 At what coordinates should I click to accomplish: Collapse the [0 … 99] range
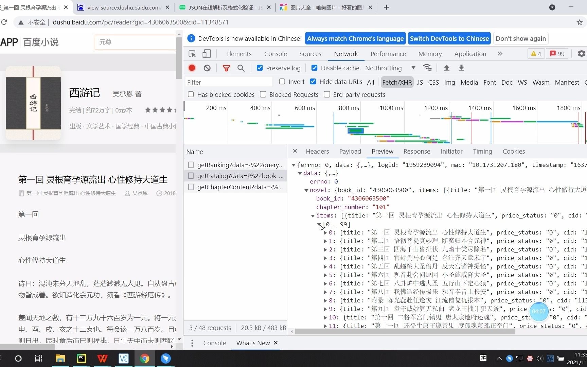[319, 224]
